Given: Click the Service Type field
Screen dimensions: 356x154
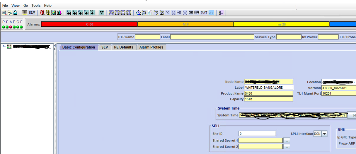Looking at the screenshot, I should [289, 37].
